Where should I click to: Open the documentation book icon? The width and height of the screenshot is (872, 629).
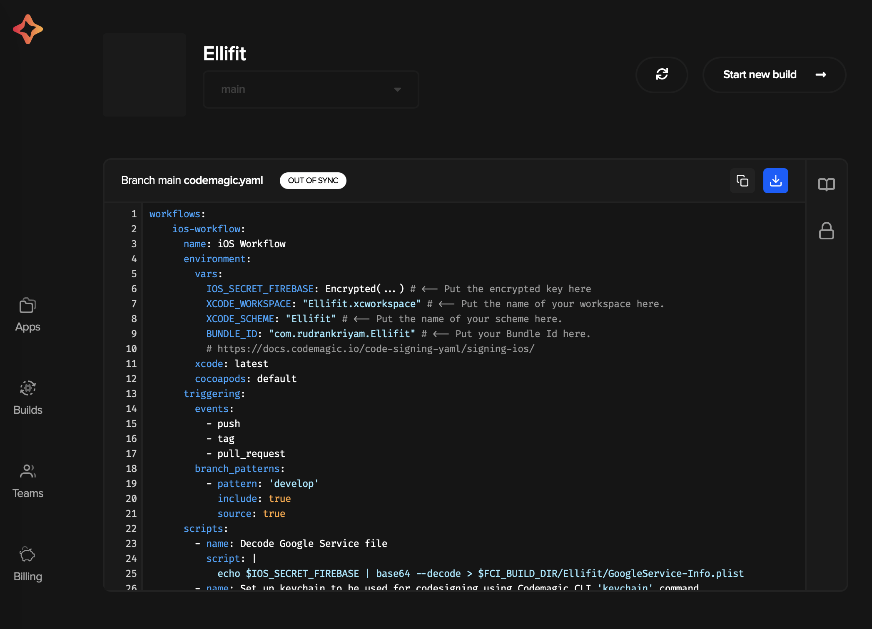[826, 184]
